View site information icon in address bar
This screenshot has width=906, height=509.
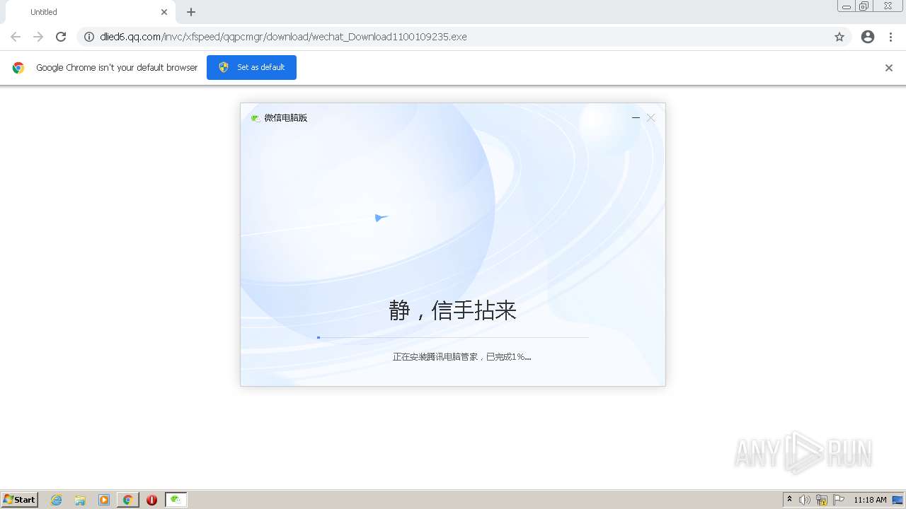pos(89,37)
